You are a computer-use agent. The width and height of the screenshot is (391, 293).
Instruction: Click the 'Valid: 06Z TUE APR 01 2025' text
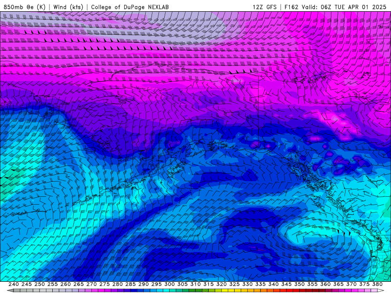tap(344, 7)
